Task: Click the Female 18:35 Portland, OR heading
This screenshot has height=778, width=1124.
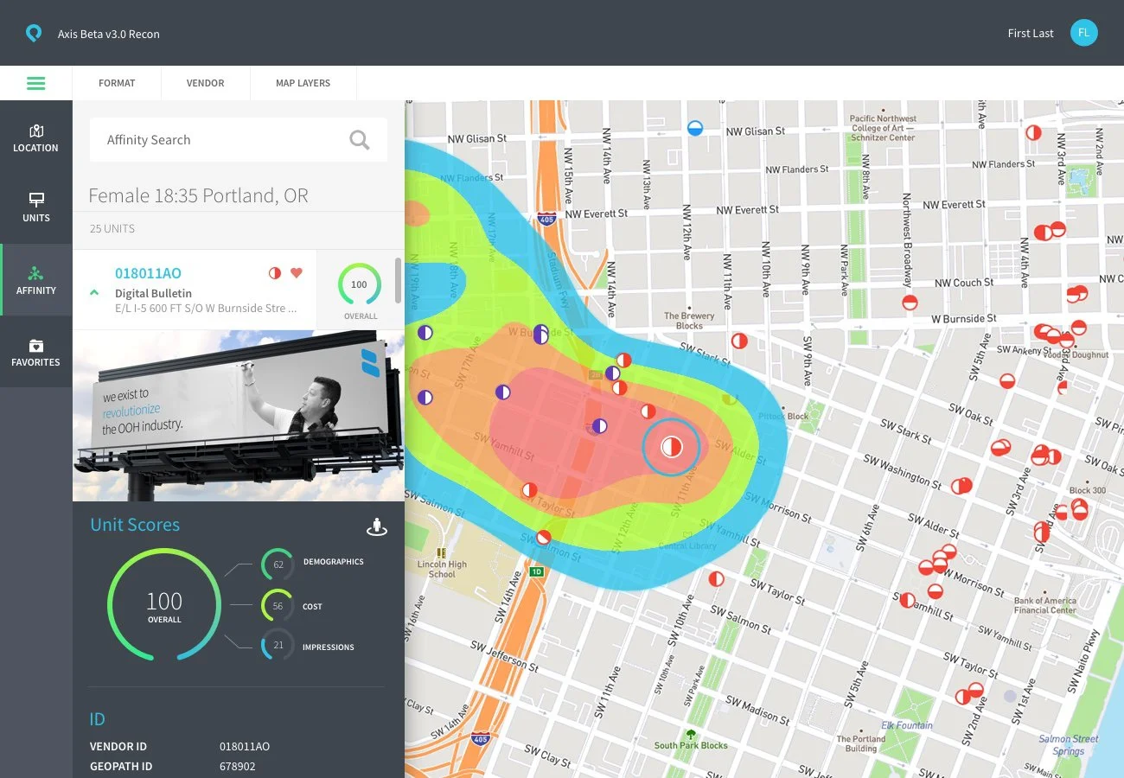Action: pyautogui.click(x=198, y=195)
